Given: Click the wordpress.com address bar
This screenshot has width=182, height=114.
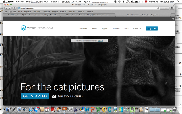Looking at the screenshot, I should click(89, 8).
